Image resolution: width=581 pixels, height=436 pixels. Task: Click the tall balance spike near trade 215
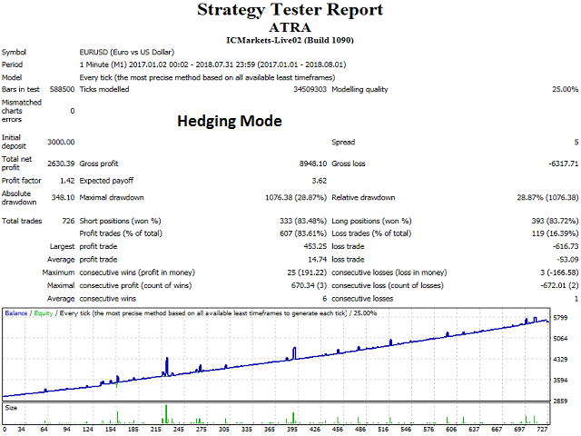click(x=167, y=365)
